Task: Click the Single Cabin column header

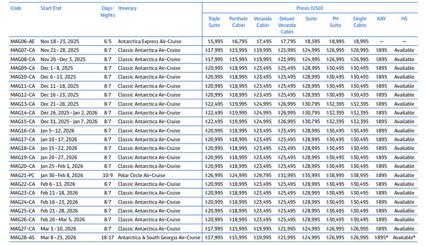Action: point(360,22)
